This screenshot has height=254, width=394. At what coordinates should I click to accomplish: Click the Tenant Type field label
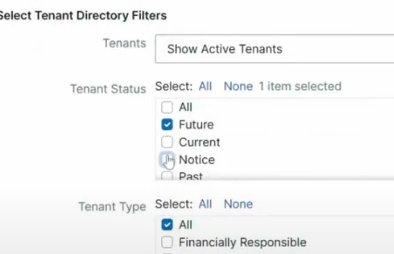112,207
